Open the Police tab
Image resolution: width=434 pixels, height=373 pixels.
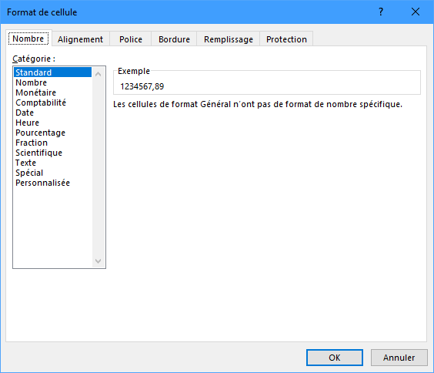click(x=131, y=39)
